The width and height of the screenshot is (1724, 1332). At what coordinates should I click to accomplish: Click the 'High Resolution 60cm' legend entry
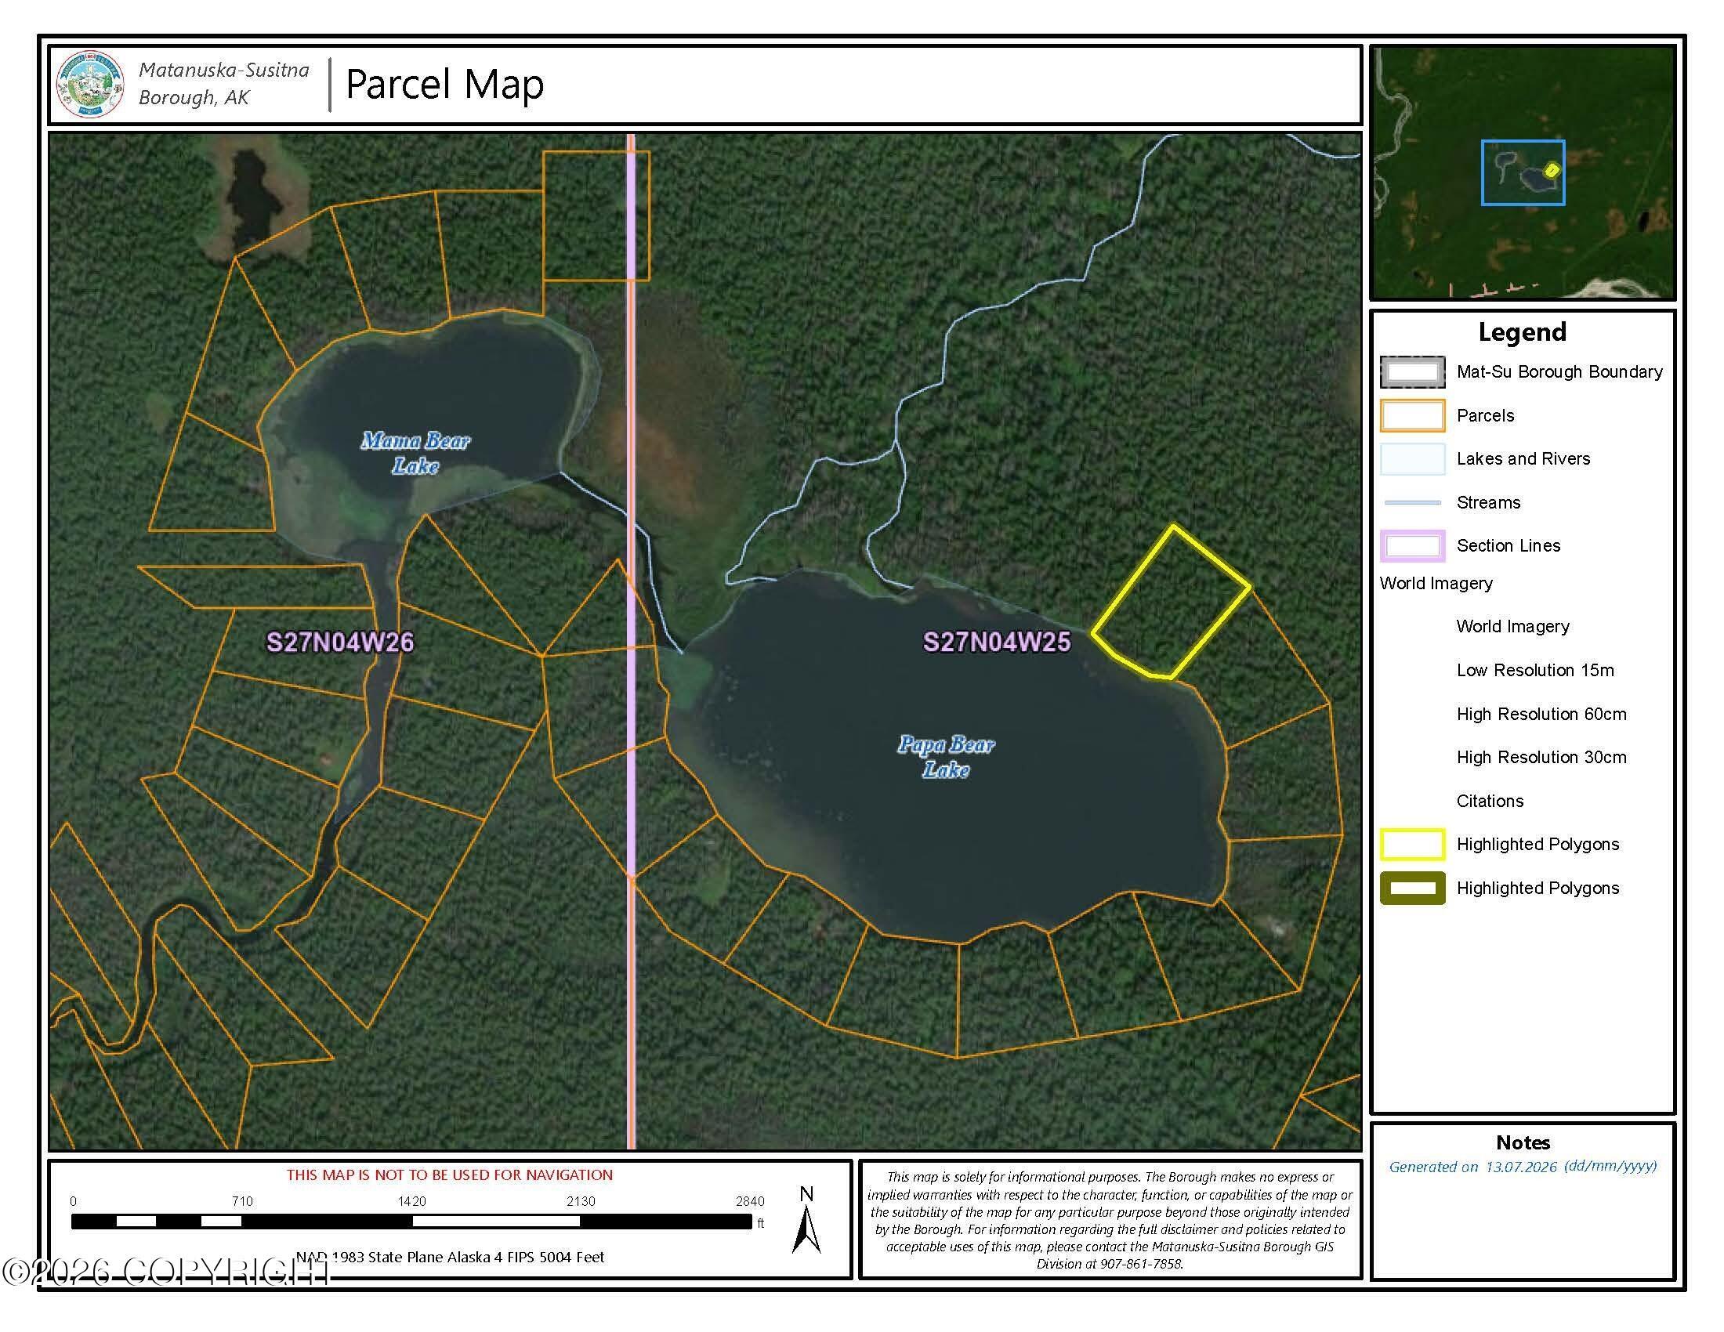1541,714
